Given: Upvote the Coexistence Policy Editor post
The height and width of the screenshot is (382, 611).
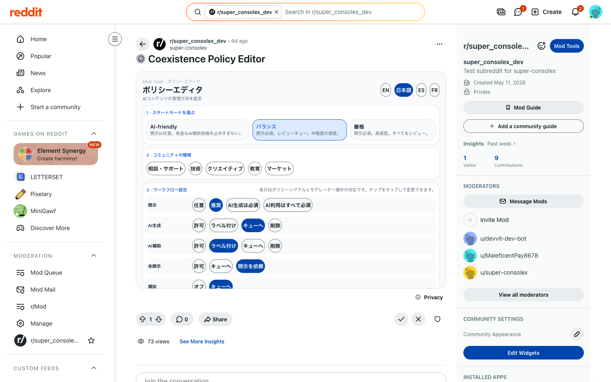Looking at the screenshot, I should pos(143,319).
